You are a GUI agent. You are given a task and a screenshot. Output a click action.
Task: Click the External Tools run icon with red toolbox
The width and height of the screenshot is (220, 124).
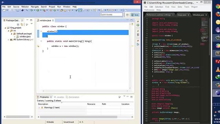[x=44, y=10]
